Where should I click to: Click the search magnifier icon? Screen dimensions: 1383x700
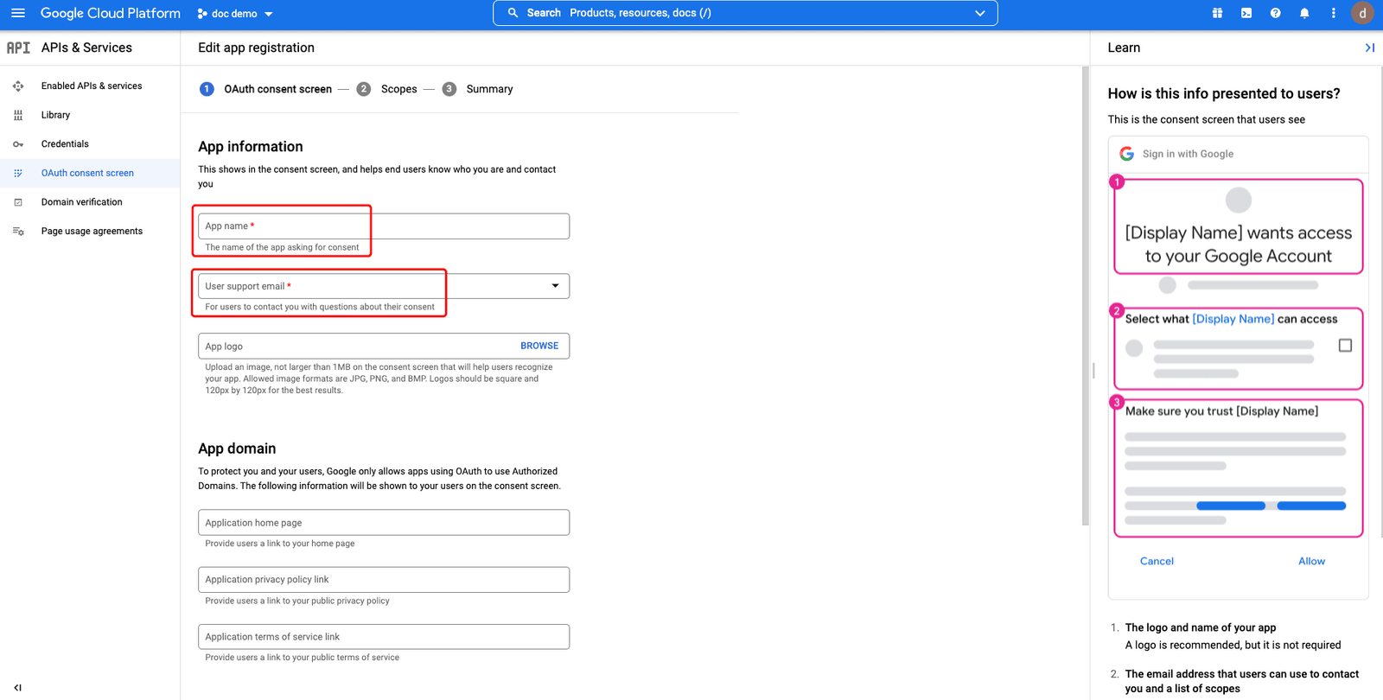click(x=513, y=13)
